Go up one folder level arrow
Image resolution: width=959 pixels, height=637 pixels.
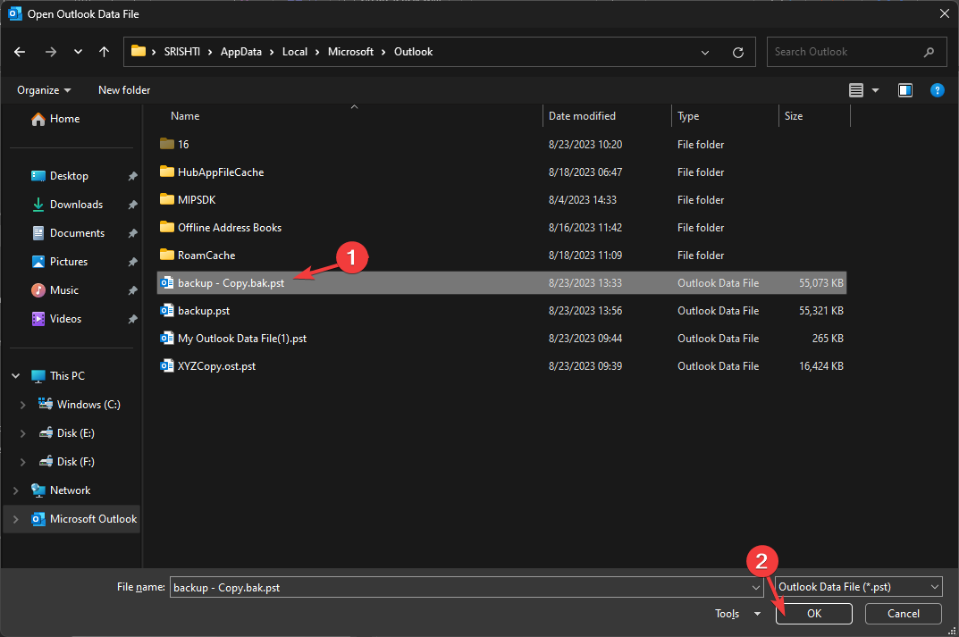(x=104, y=52)
